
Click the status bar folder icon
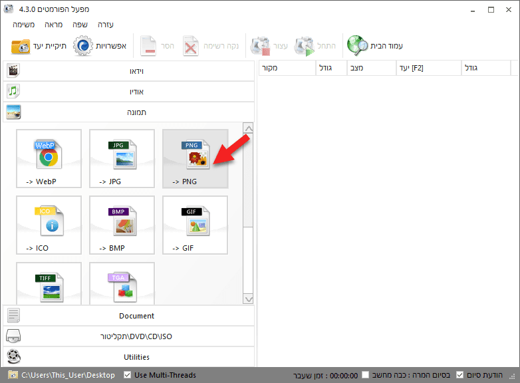(13, 375)
